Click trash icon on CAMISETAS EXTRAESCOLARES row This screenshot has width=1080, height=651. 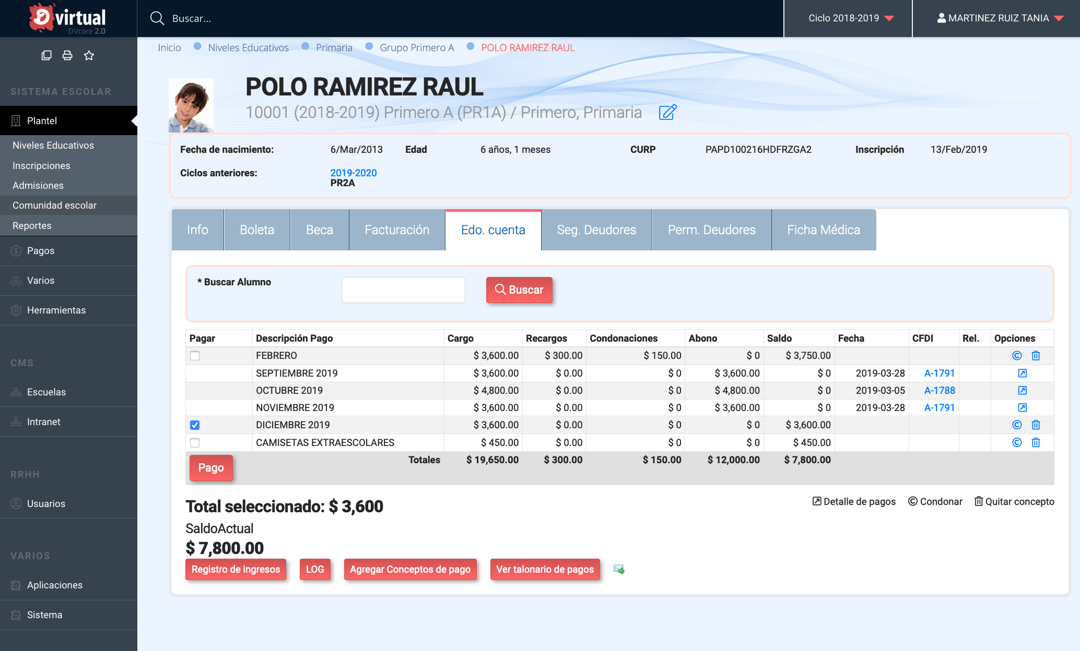[x=1036, y=443]
